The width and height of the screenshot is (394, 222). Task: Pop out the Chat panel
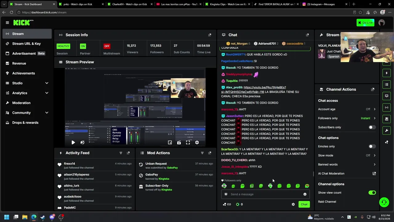click(x=307, y=35)
